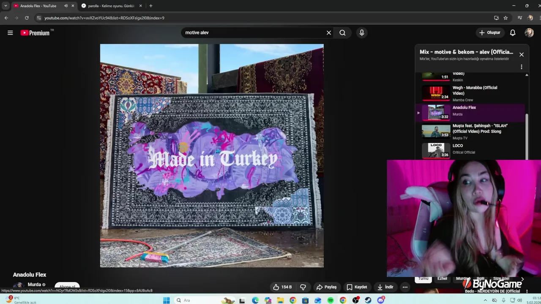541x304 pixels.
Task: Open File Explorer from taskbar
Action: (280, 300)
